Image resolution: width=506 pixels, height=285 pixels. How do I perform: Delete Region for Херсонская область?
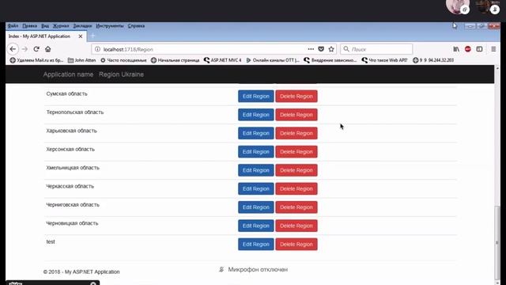(296, 152)
